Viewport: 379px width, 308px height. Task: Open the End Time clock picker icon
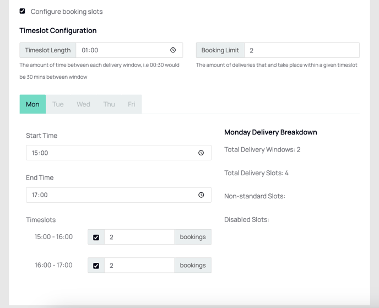201,195
